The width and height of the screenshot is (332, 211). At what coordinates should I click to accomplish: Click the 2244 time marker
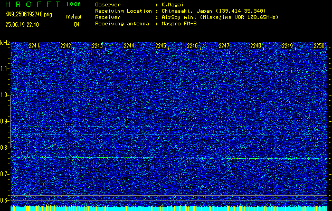pyautogui.click(x=129, y=46)
